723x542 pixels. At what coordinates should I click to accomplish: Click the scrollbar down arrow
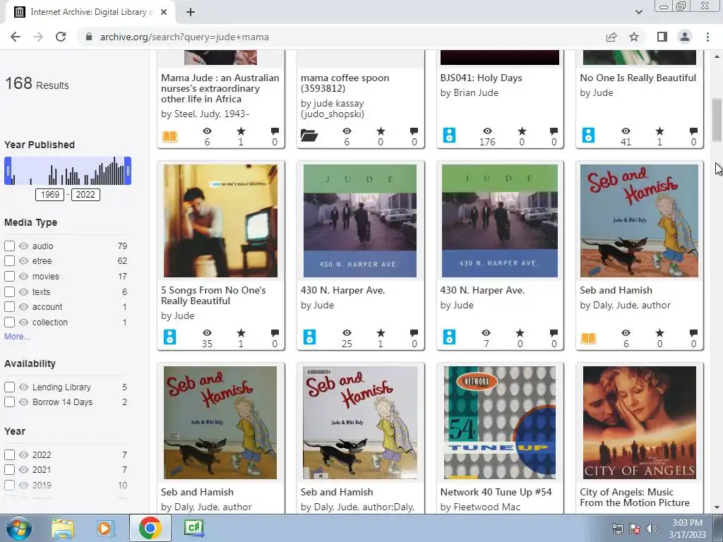[717, 507]
